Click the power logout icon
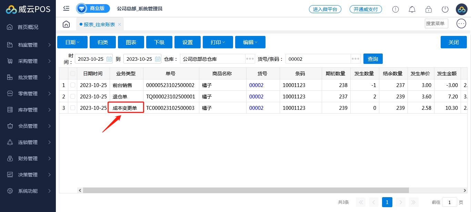Image resolution: width=471 pixels, height=212 pixels. tap(445, 9)
